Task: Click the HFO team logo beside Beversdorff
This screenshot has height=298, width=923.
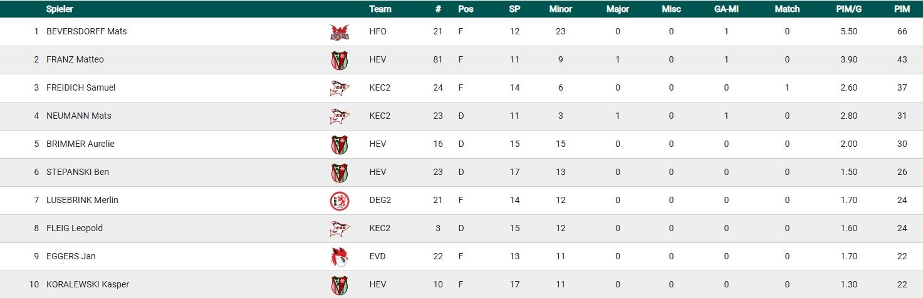Action: click(x=339, y=32)
